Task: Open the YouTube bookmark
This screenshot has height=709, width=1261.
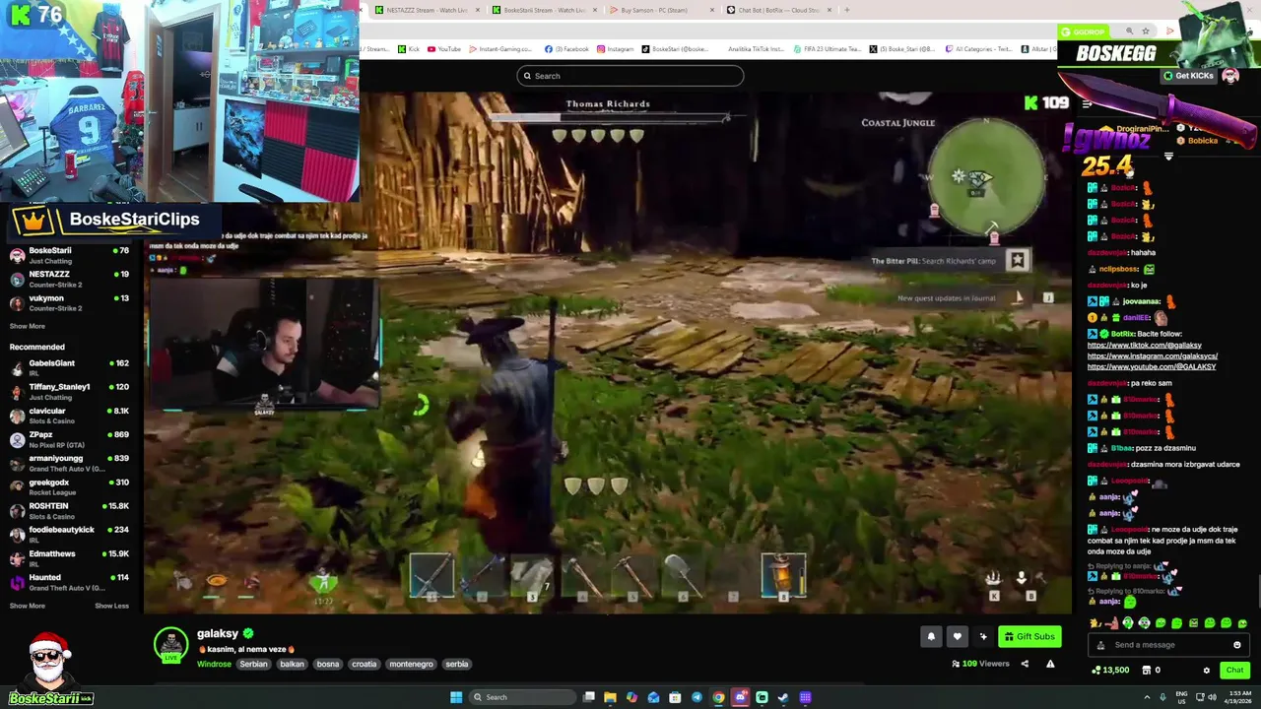Action: coord(443,49)
